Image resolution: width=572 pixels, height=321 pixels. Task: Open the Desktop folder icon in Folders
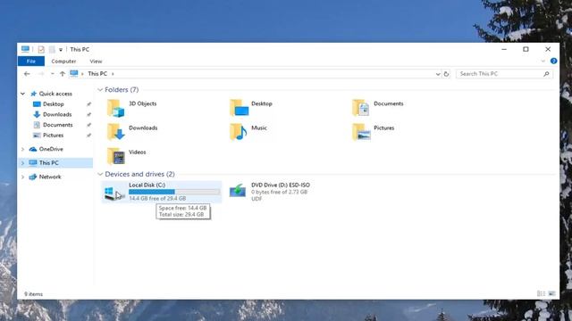tap(239, 108)
